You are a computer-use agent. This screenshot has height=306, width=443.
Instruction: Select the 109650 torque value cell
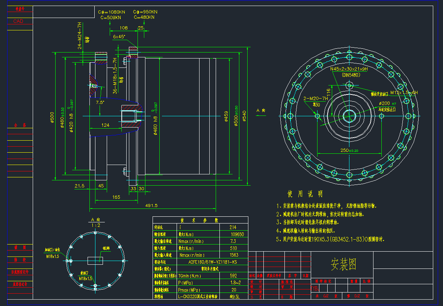[237, 234]
